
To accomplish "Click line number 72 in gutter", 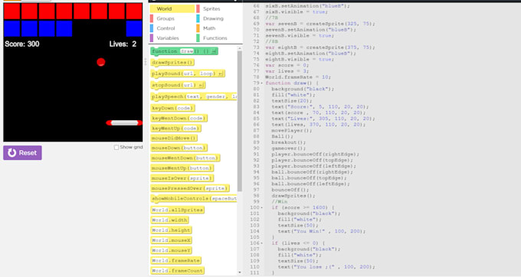I will click(x=256, y=41).
